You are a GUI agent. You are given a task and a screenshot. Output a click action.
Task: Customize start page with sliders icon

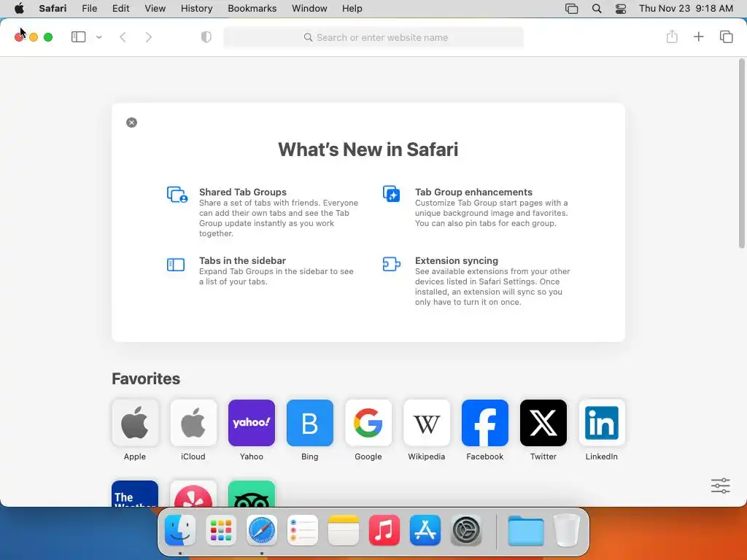[720, 486]
